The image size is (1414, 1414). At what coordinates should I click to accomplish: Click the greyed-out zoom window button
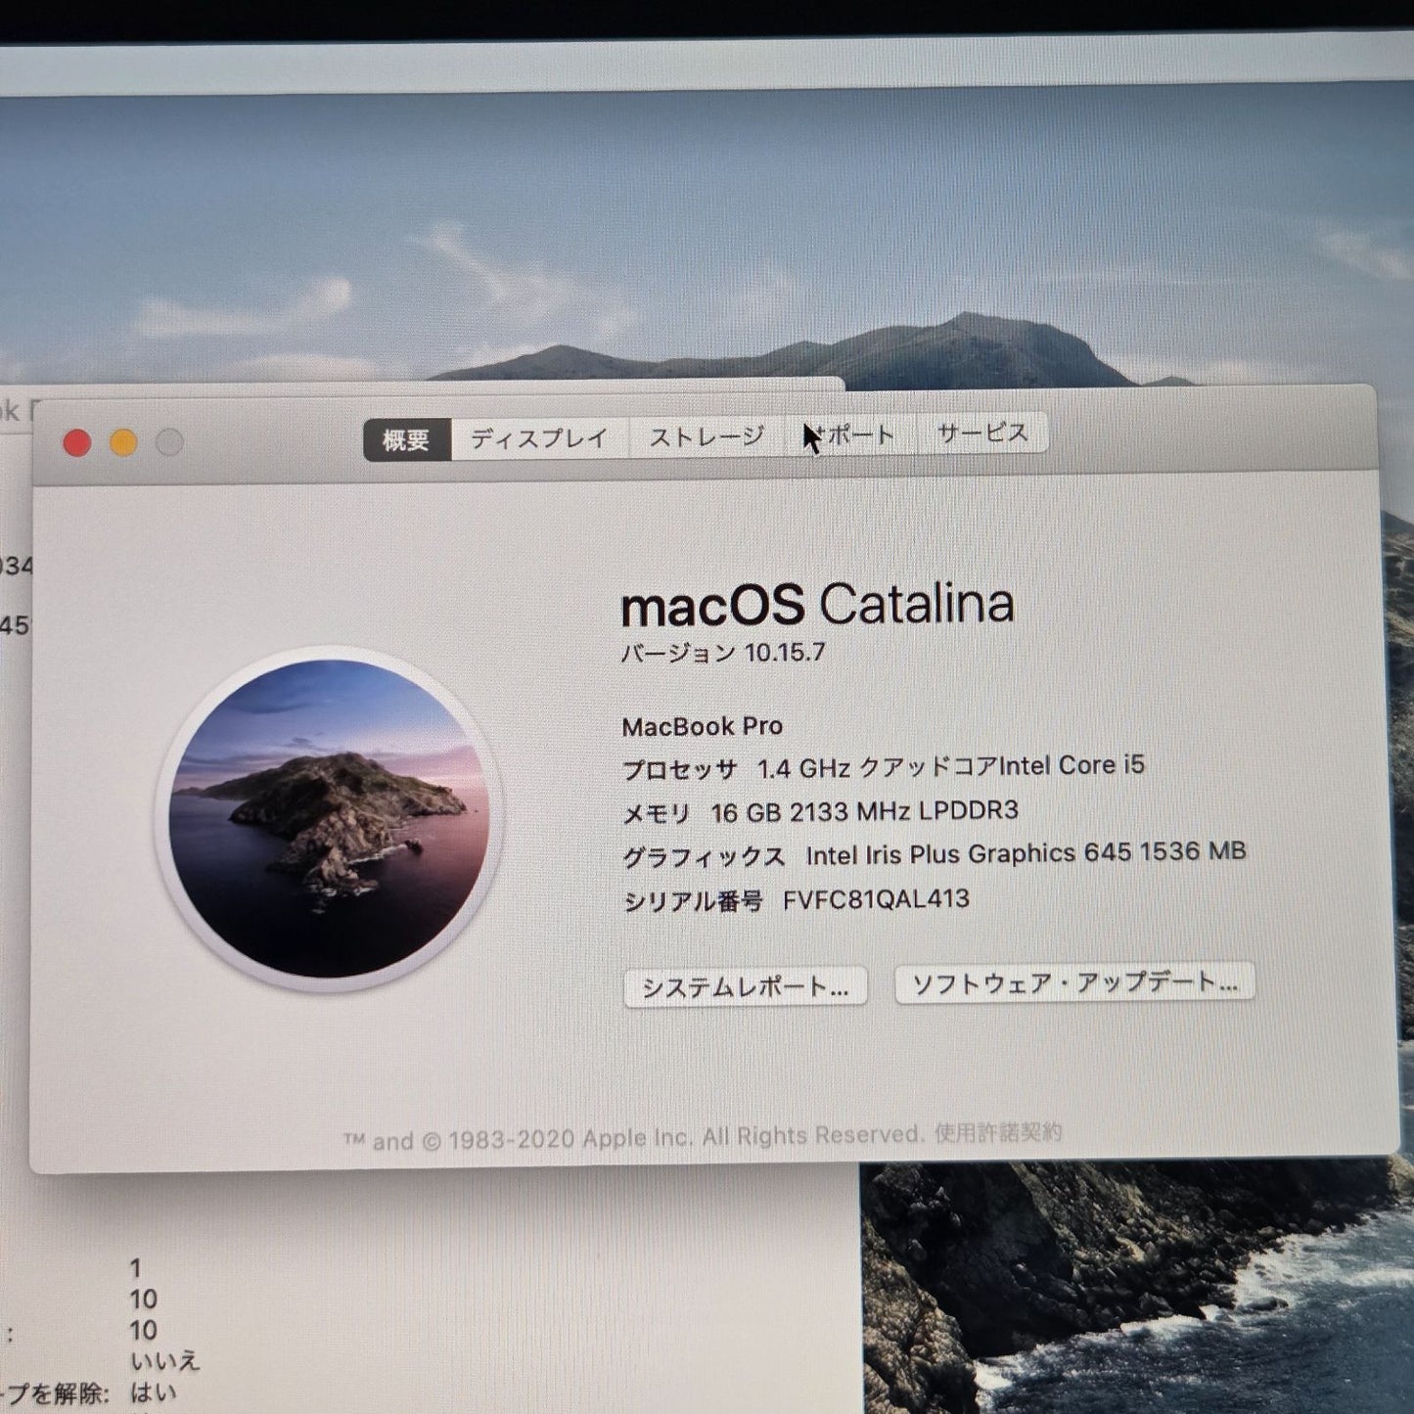(169, 442)
